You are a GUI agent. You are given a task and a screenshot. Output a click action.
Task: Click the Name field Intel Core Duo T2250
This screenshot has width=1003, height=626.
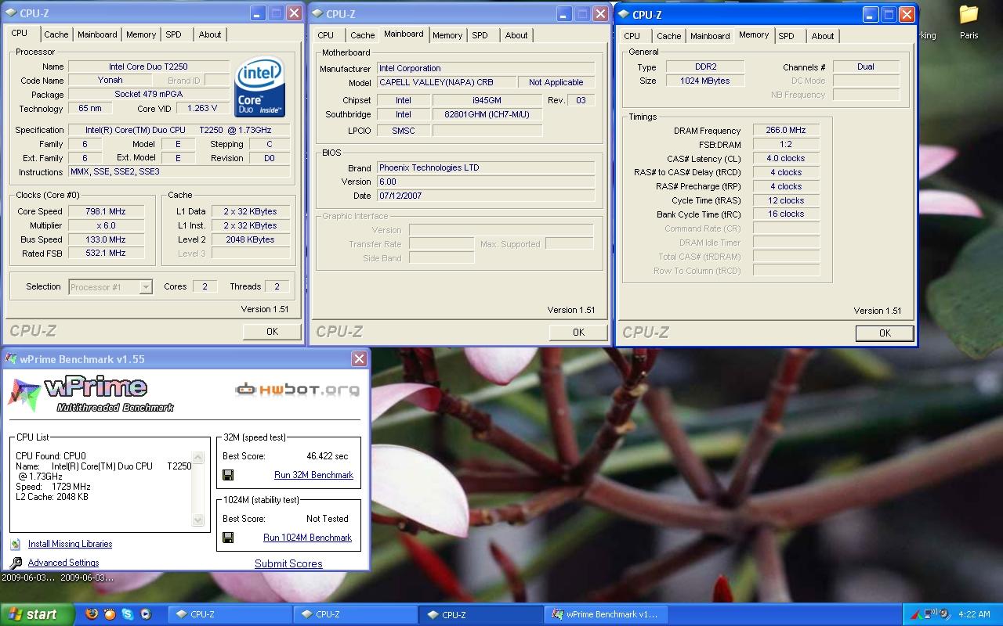tap(148, 67)
